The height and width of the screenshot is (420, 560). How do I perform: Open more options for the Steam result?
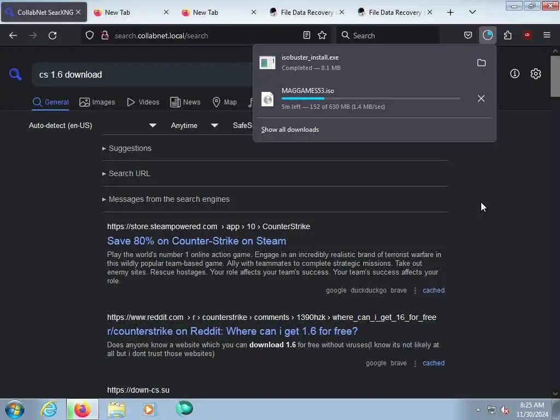(x=415, y=291)
